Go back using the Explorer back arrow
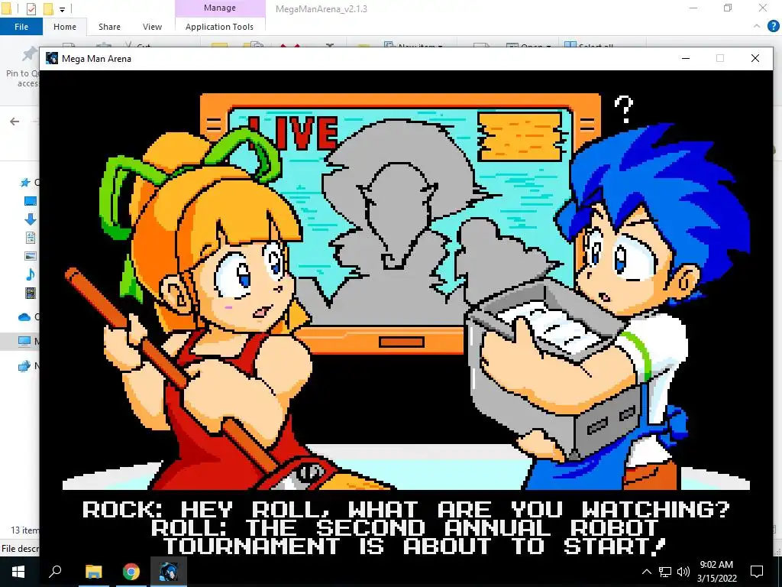782x587 pixels. [x=15, y=122]
